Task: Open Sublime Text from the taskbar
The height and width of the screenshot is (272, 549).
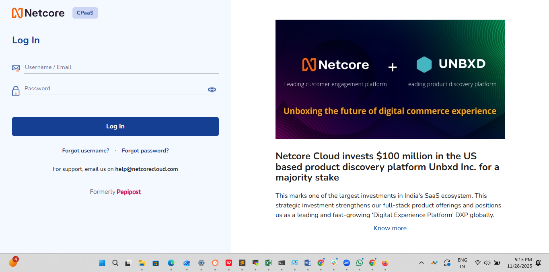Action: click(x=242, y=263)
